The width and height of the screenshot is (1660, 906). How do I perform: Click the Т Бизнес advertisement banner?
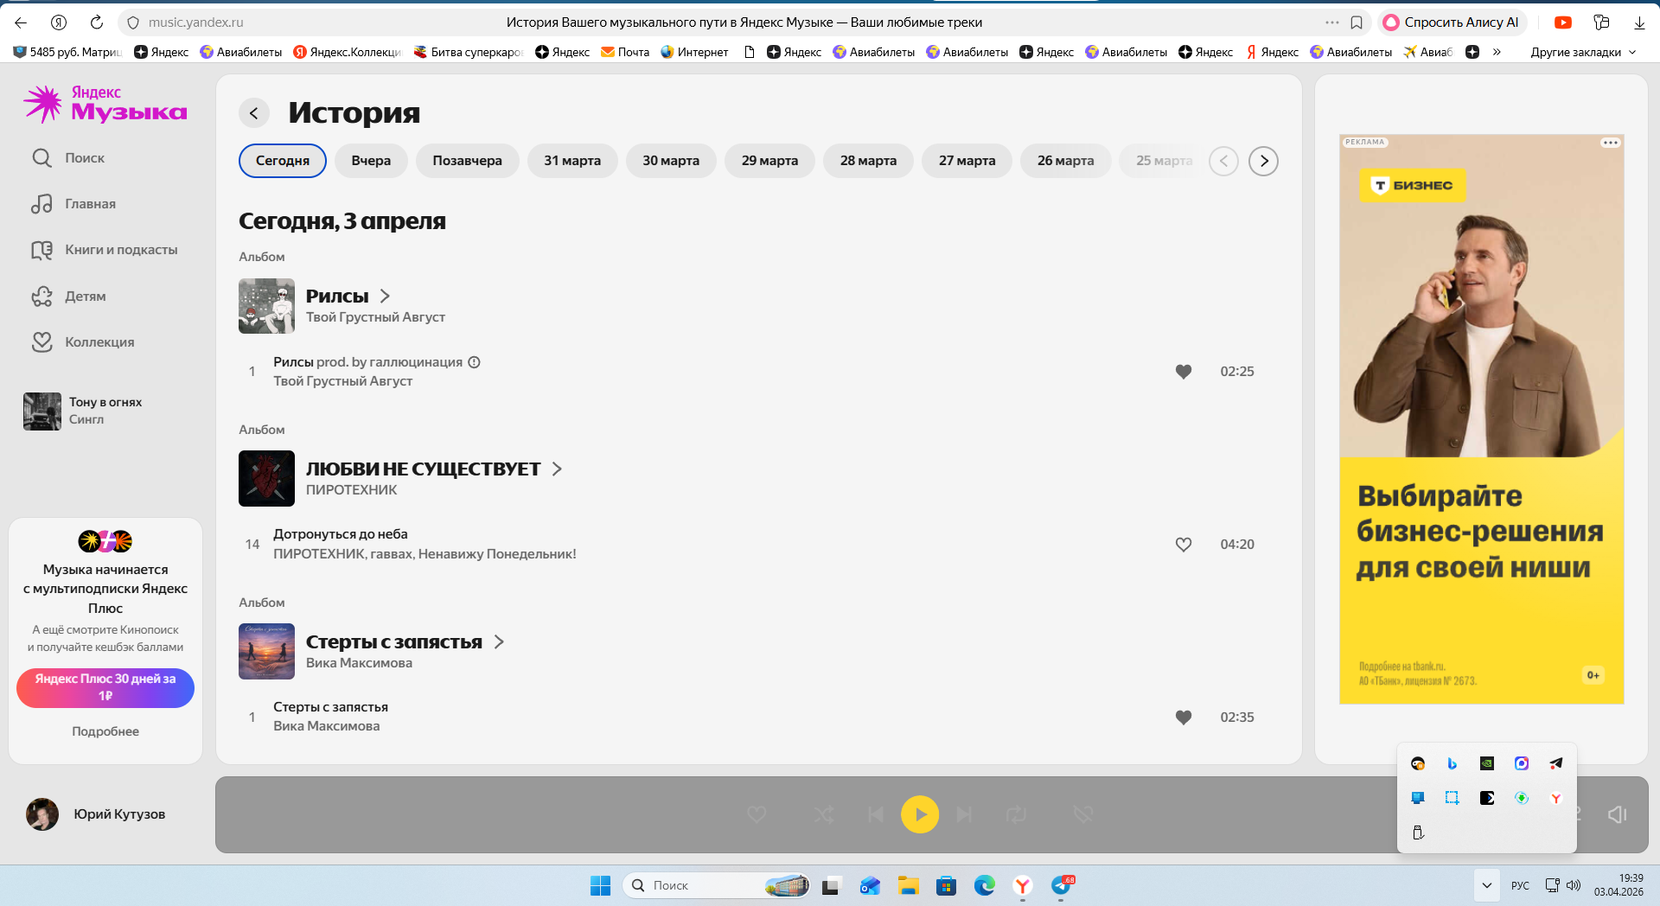(x=1481, y=419)
